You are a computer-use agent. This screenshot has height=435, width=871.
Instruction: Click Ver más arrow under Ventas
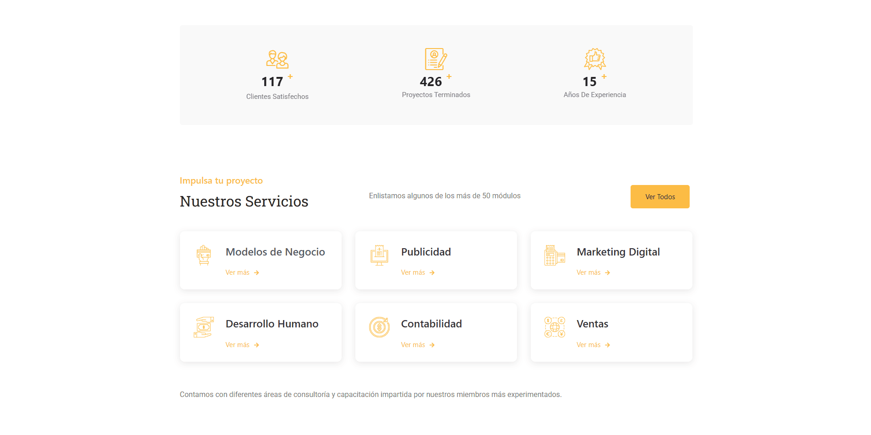click(607, 345)
